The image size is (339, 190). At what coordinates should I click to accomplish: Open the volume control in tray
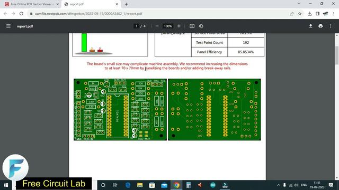297,185
